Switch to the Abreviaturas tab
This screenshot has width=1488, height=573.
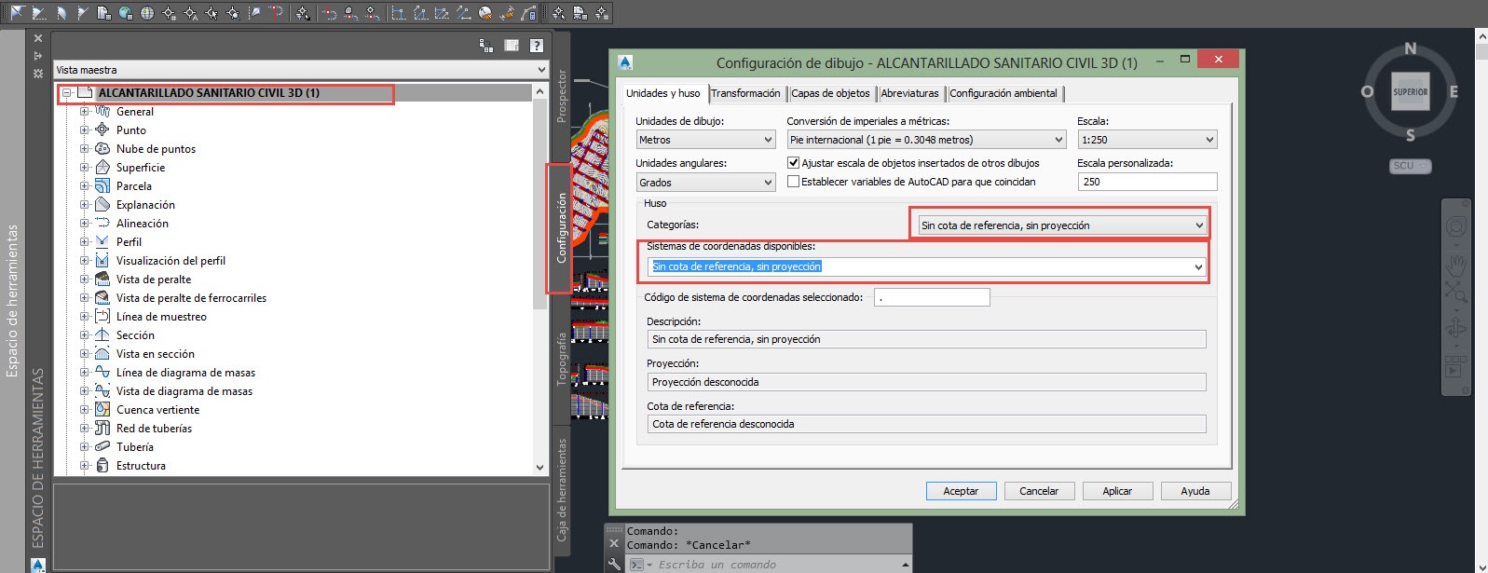coord(909,93)
